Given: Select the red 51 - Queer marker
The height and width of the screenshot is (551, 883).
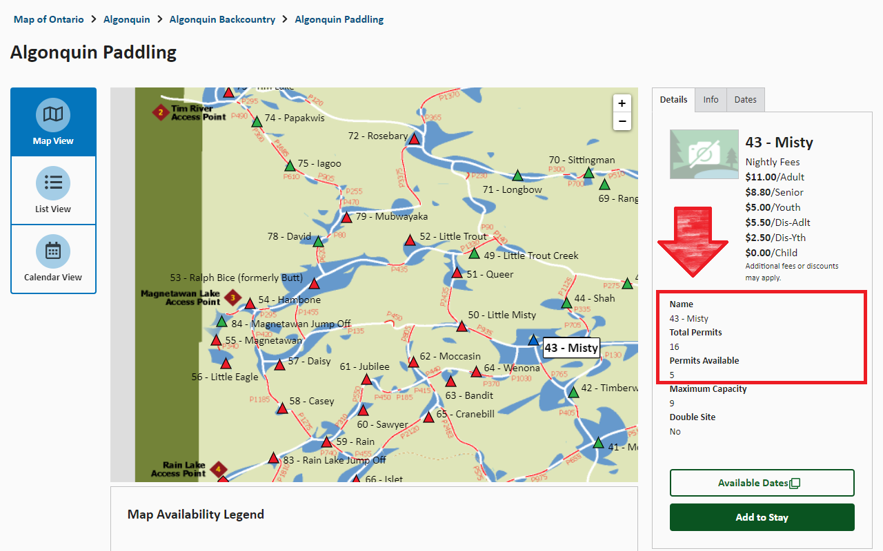Looking at the screenshot, I should pyautogui.click(x=457, y=273).
